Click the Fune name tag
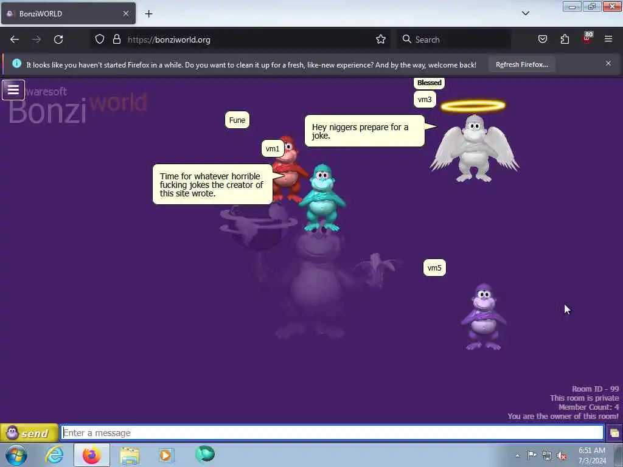Image resolution: width=623 pixels, height=467 pixels. [x=237, y=120]
